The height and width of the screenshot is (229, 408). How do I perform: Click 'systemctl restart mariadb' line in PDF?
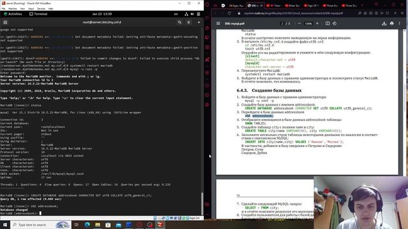click(267, 74)
